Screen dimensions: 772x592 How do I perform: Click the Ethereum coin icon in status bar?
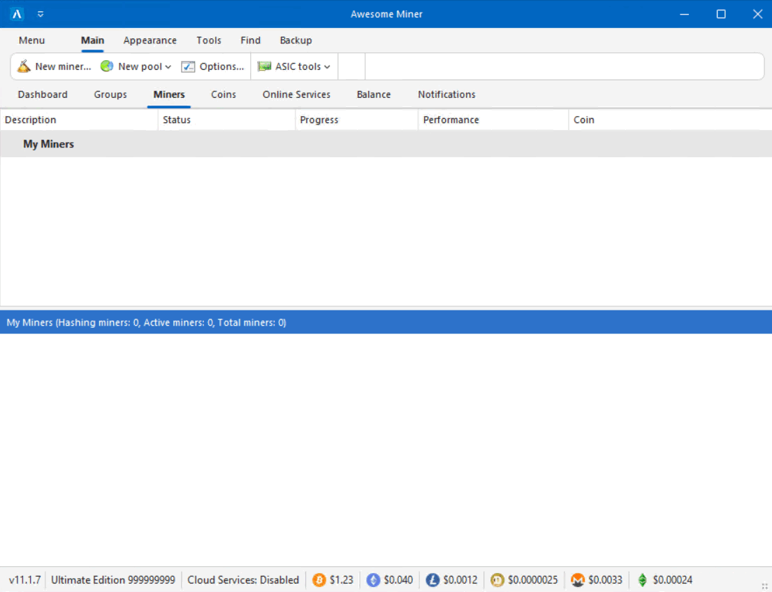373,580
